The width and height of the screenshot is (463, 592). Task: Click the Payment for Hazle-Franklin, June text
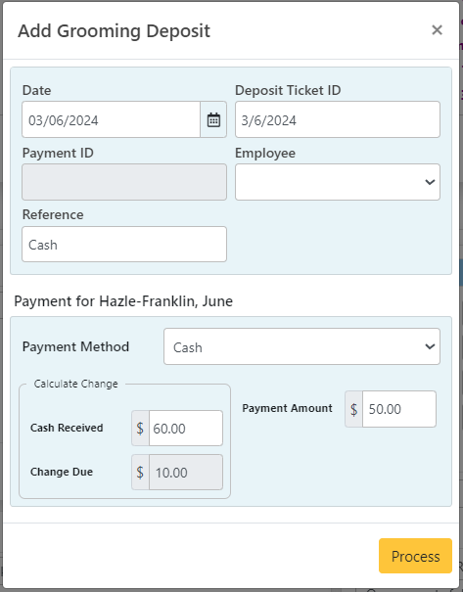[123, 301]
